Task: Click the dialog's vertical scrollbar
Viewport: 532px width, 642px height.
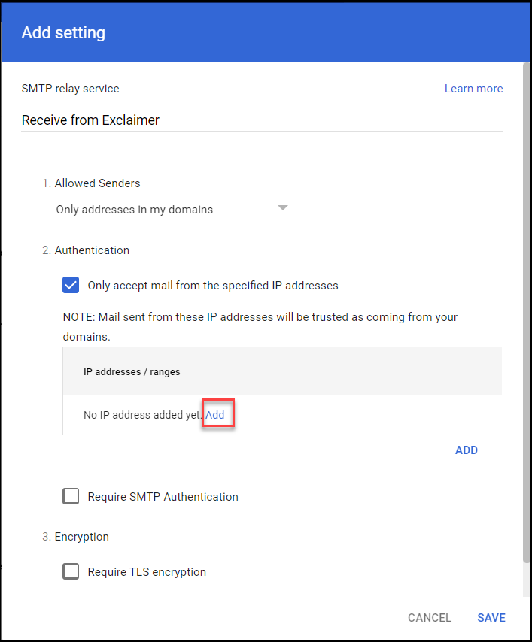Action: pyautogui.click(x=526, y=301)
